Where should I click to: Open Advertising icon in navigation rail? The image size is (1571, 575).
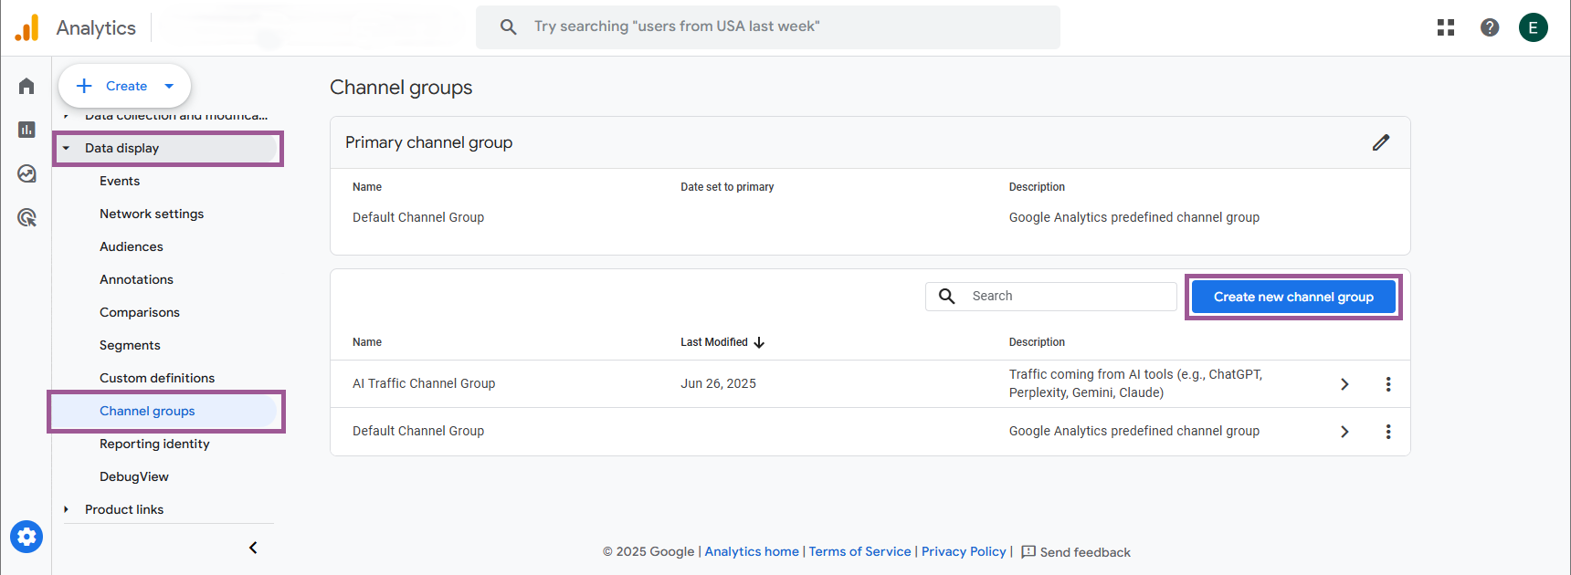tap(26, 217)
